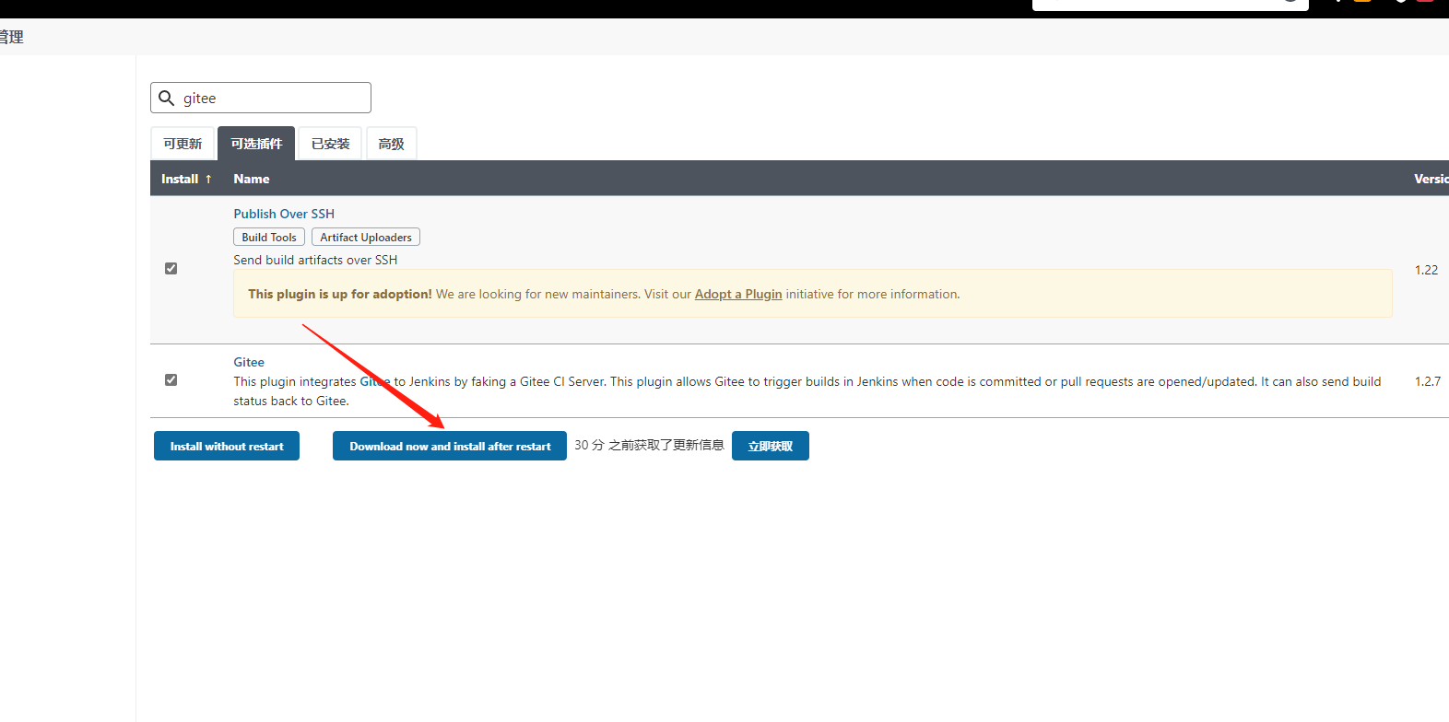
Task: Click the Artifact Uploaders category tag
Action: coord(366,238)
